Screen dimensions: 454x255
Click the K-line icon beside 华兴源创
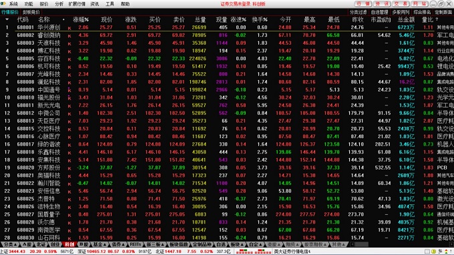pyautogui.click(x=69, y=28)
